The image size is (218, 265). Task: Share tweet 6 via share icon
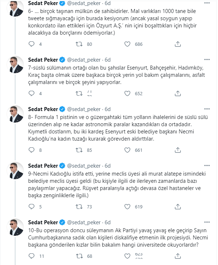coord(177,44)
